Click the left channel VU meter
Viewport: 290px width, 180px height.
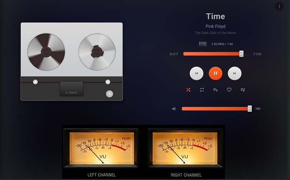(x=101, y=148)
